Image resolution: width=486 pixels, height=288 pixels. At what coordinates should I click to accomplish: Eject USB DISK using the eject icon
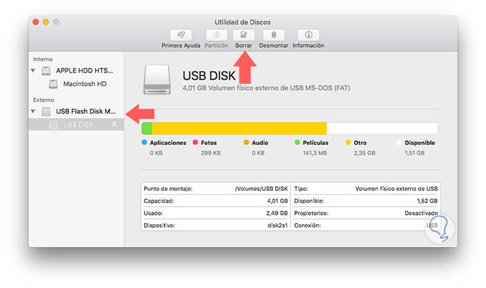(115, 124)
